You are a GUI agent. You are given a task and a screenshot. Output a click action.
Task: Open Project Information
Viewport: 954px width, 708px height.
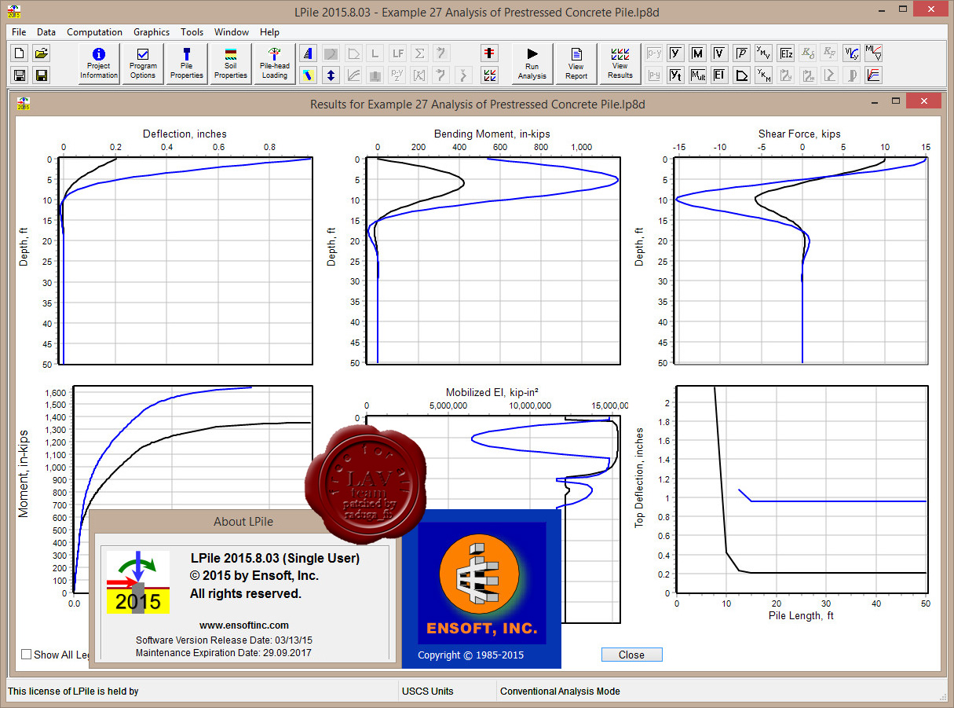pos(99,64)
